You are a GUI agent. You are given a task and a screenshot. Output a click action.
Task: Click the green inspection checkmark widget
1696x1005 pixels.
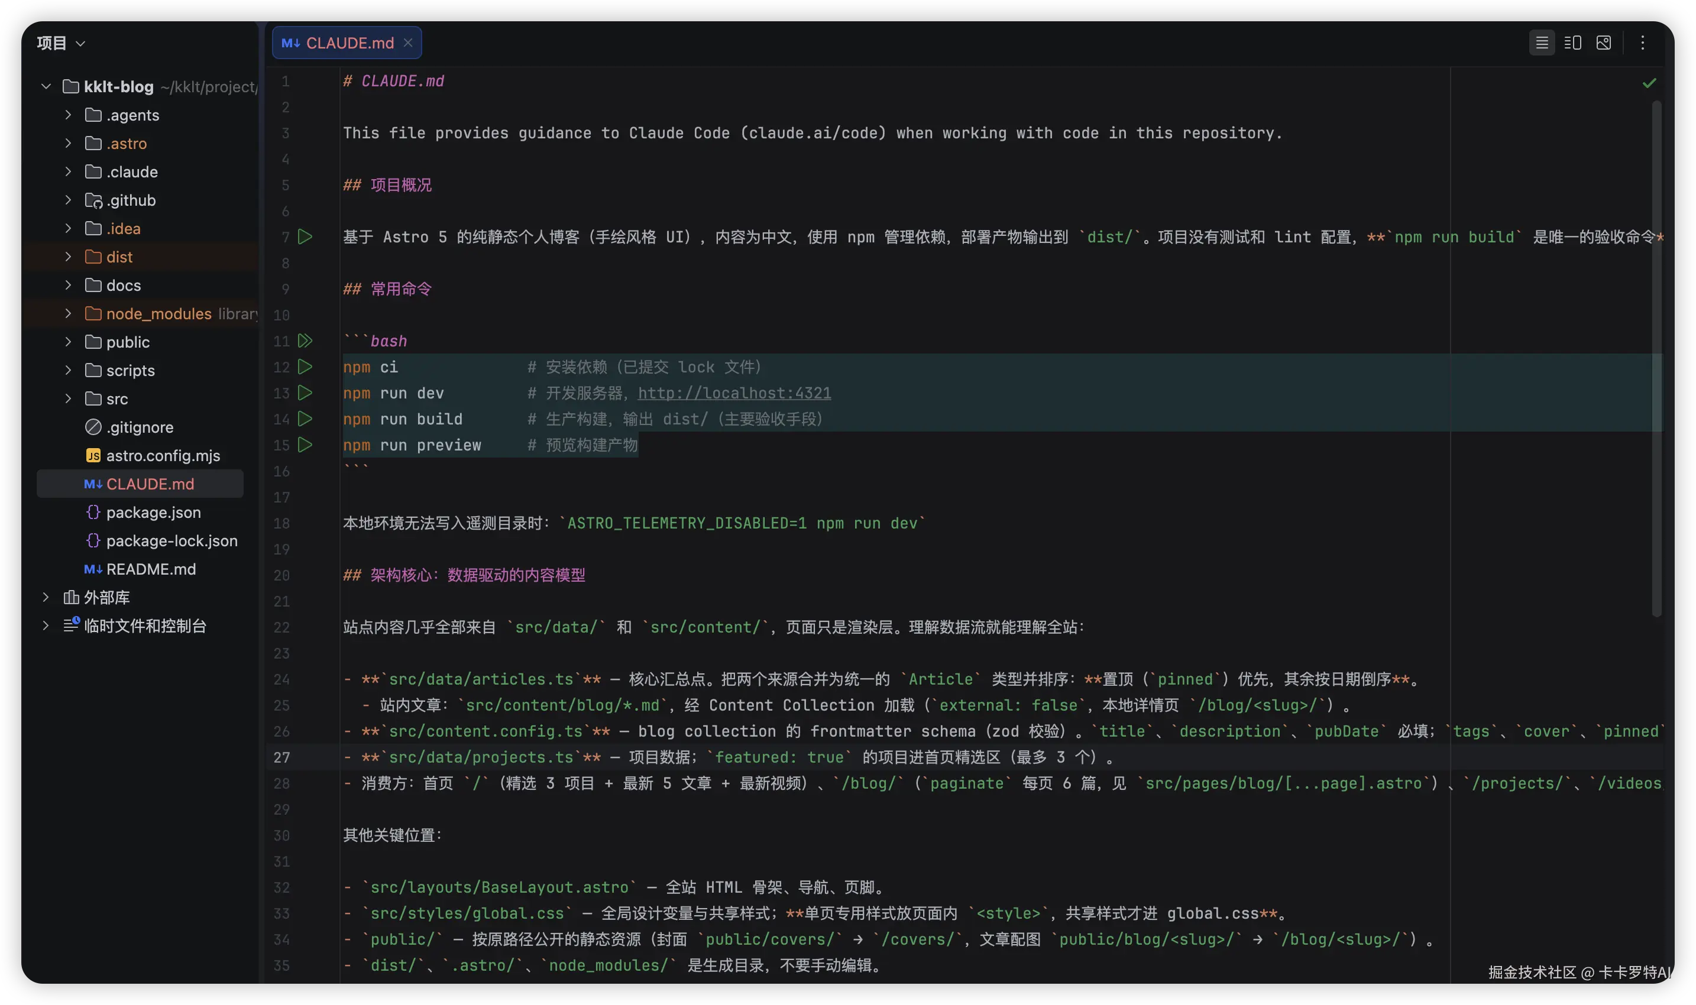[x=1649, y=83]
